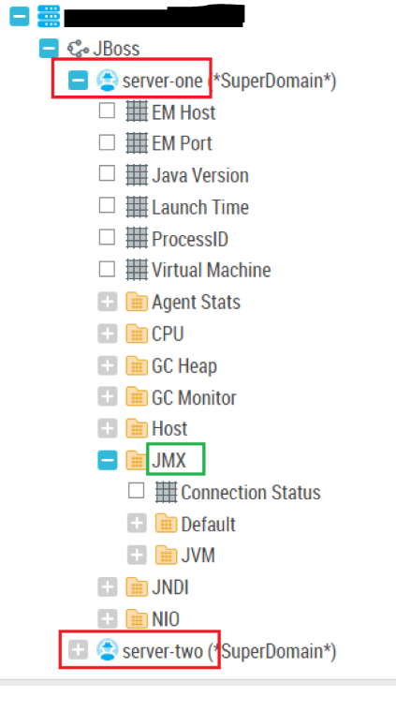
Task: Select the Virtual Machine metric label
Action: pos(212,270)
